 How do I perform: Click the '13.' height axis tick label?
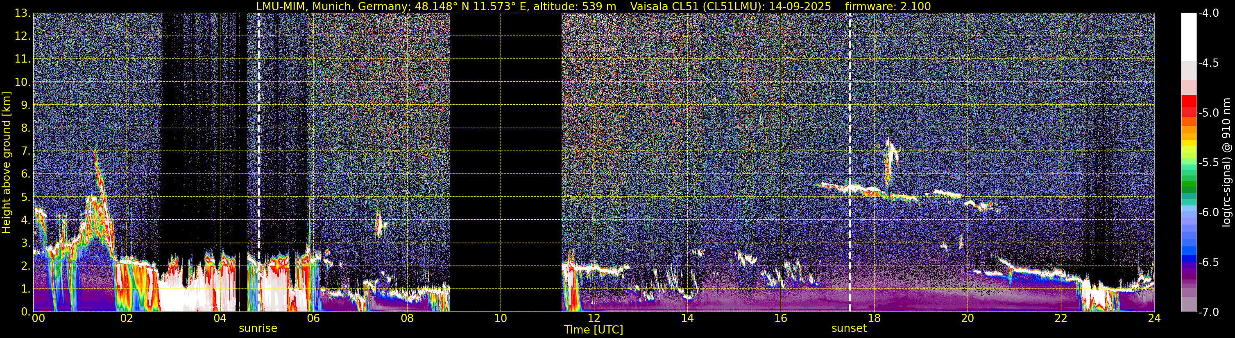tap(23, 13)
